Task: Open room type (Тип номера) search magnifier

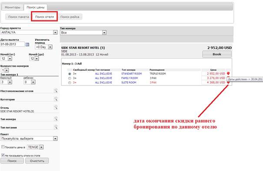Action: point(56,119)
